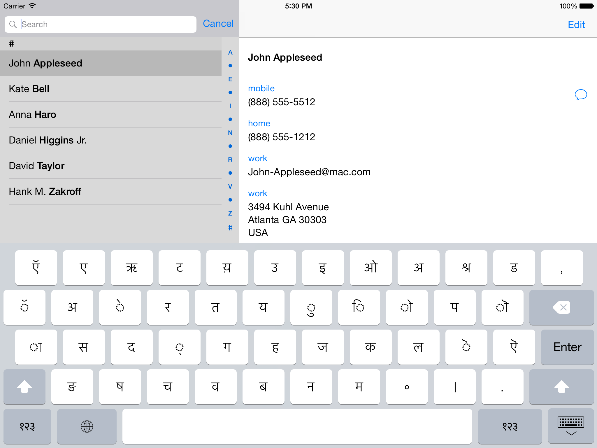Toggle the left shift key
This screenshot has height=448, width=597.
click(24, 387)
